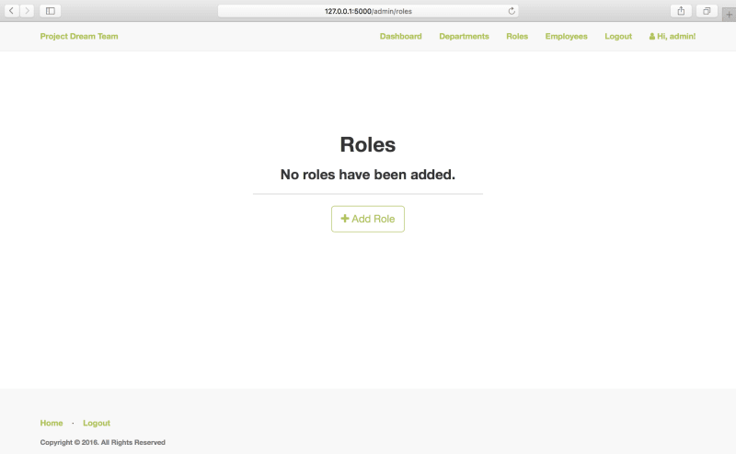Open the Roles nav item
736x454 pixels.
[x=517, y=36]
